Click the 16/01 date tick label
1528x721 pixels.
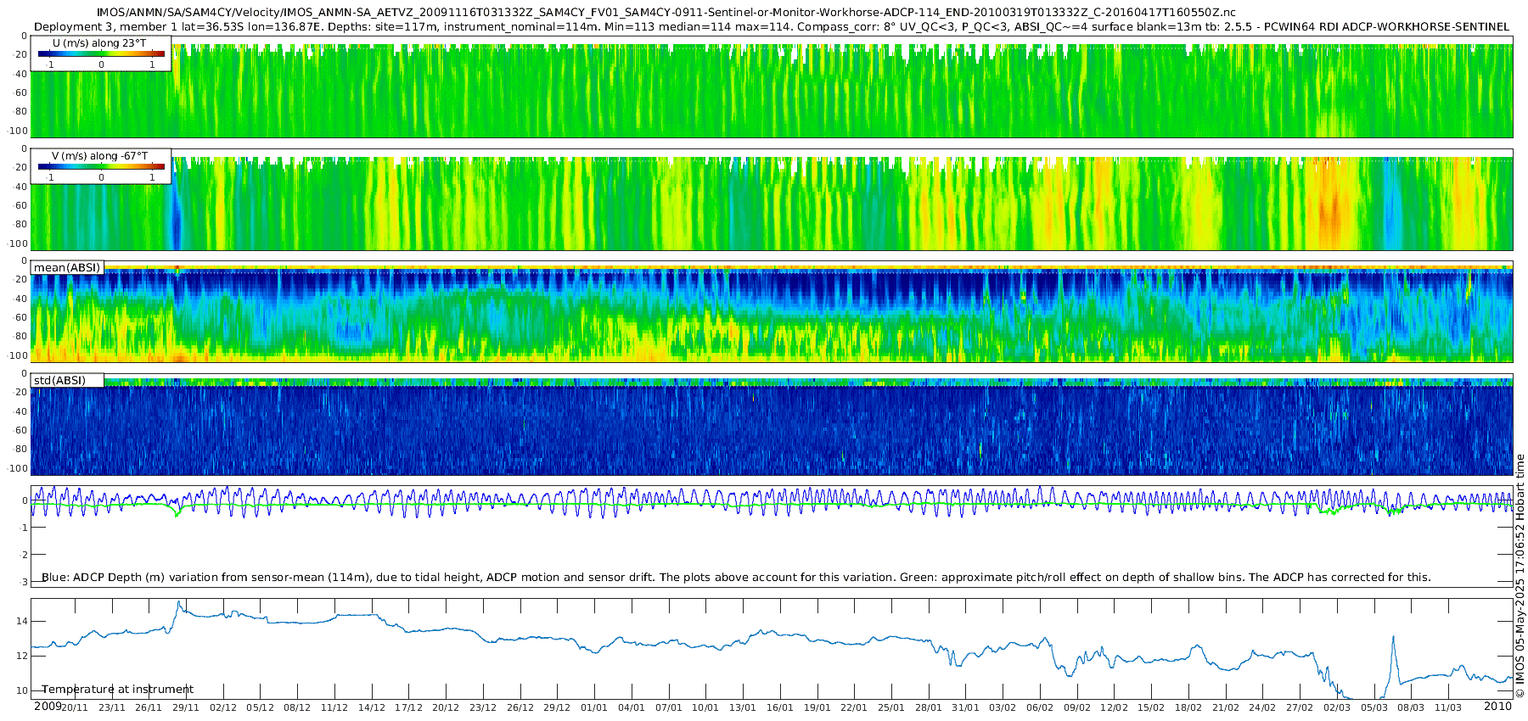[779, 707]
